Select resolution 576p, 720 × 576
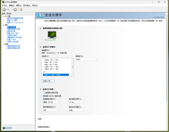This screenshot has height=132, width=169. (51, 62)
